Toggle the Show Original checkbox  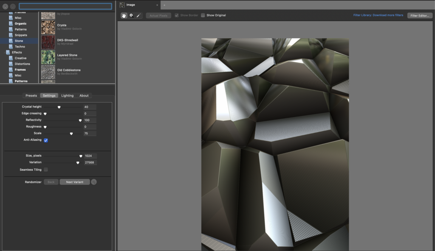click(203, 15)
